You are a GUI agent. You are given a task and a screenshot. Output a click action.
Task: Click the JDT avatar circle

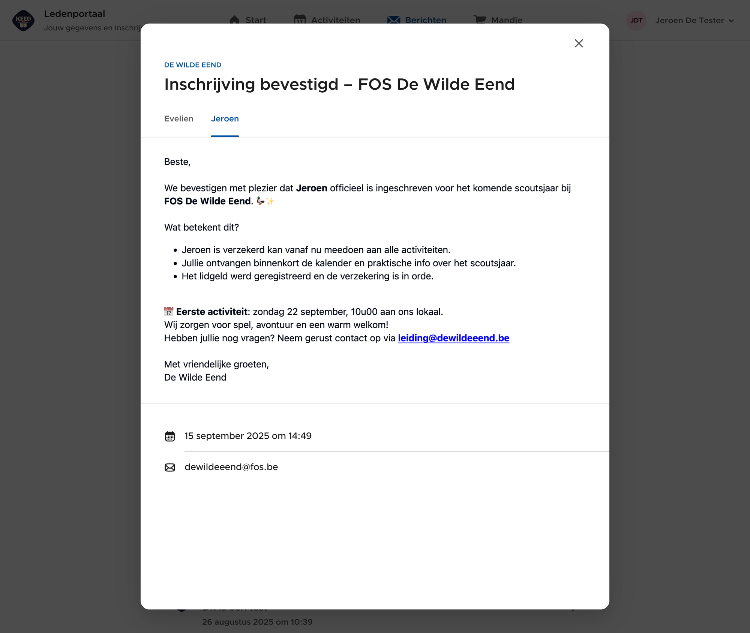(x=636, y=20)
